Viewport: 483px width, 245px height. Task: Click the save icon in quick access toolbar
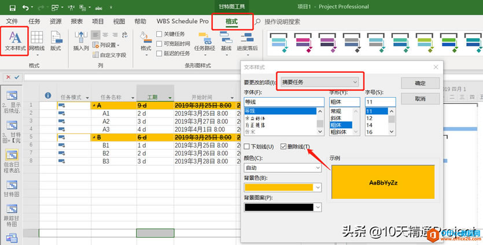tap(11, 7)
